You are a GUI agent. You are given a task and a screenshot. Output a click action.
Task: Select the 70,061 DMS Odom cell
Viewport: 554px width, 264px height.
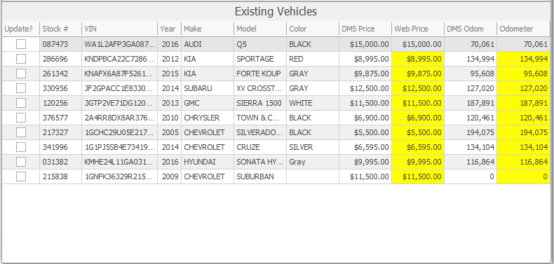click(471, 44)
